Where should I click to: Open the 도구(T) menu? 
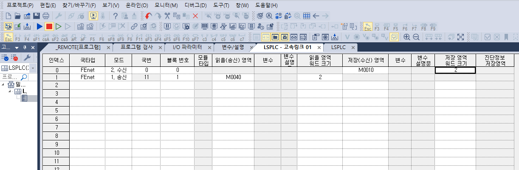tap(221, 5)
